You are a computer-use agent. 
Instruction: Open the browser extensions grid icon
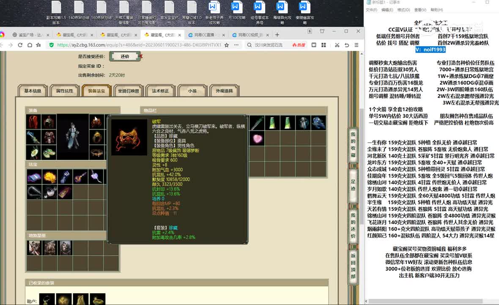[324, 45]
